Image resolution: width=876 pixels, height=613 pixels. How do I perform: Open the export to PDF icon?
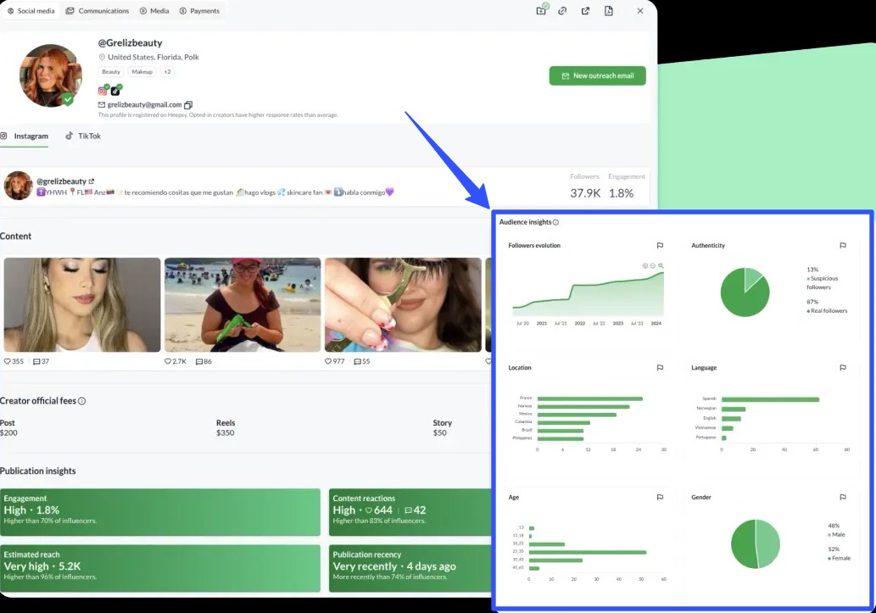609,11
